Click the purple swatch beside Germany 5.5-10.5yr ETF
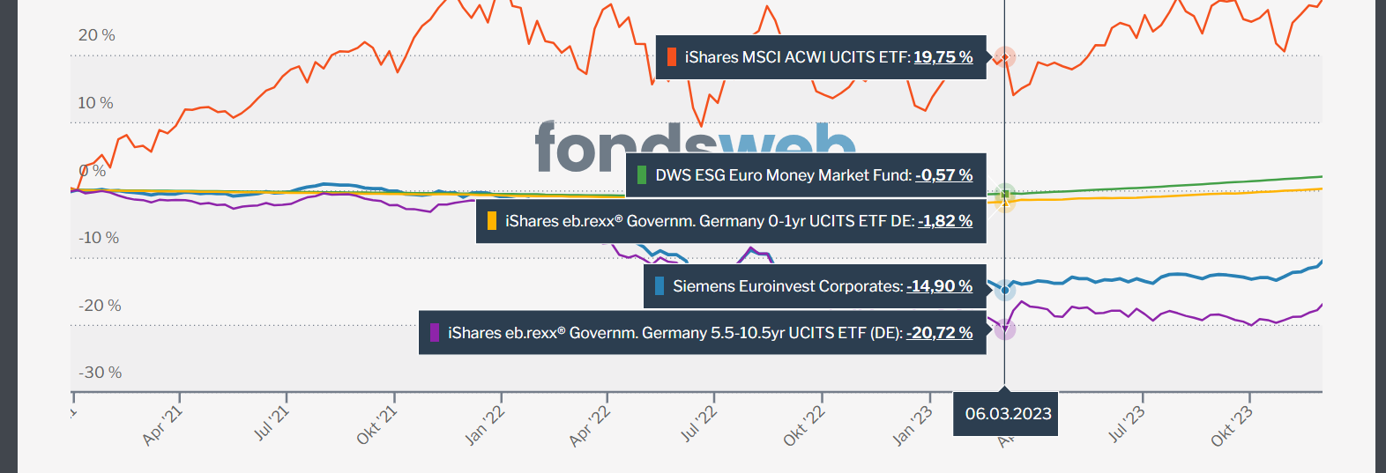This screenshot has width=1386, height=473. tap(434, 333)
